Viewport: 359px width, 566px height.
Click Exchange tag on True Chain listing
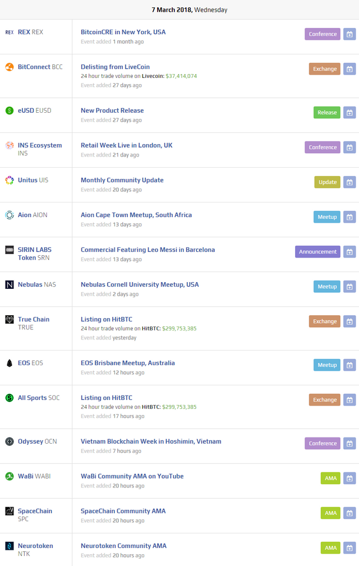click(x=325, y=321)
